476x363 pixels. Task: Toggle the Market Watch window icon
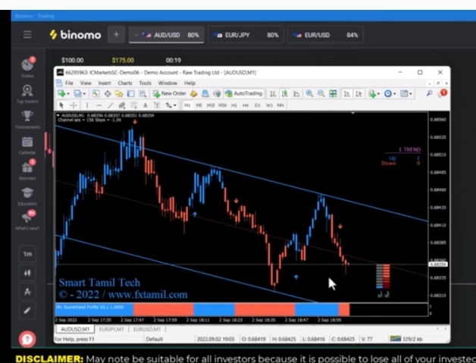click(96, 93)
